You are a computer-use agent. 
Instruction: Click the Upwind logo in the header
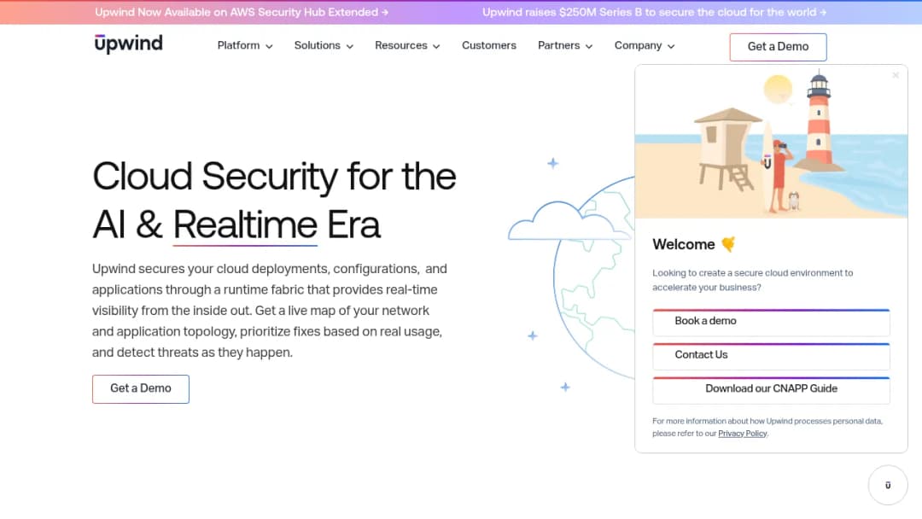[x=128, y=44]
